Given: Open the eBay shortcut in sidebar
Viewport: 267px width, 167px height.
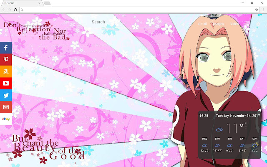Looking at the screenshot, I should 6,119.
